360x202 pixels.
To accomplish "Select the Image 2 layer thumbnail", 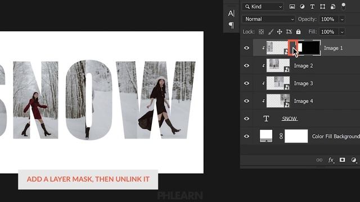I will pos(278,66).
